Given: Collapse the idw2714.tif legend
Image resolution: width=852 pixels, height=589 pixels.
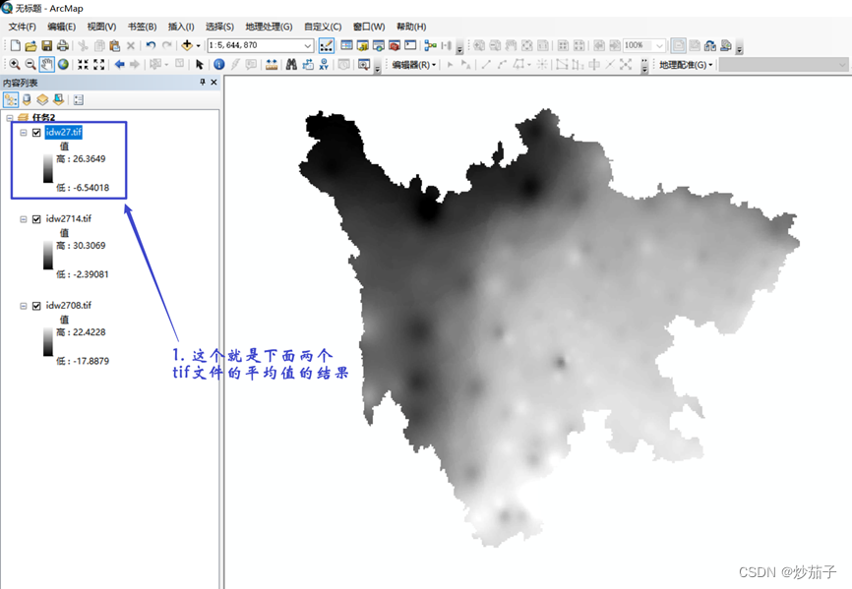Looking at the screenshot, I should pyautogui.click(x=24, y=219).
